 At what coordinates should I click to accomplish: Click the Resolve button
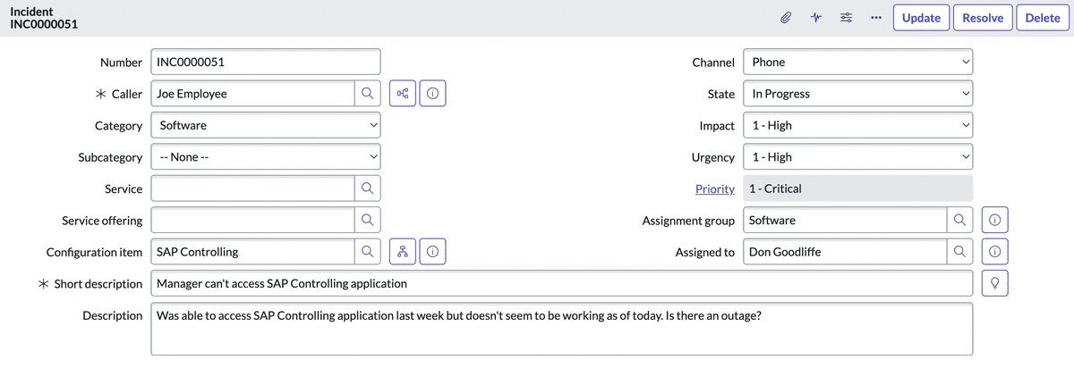(983, 18)
